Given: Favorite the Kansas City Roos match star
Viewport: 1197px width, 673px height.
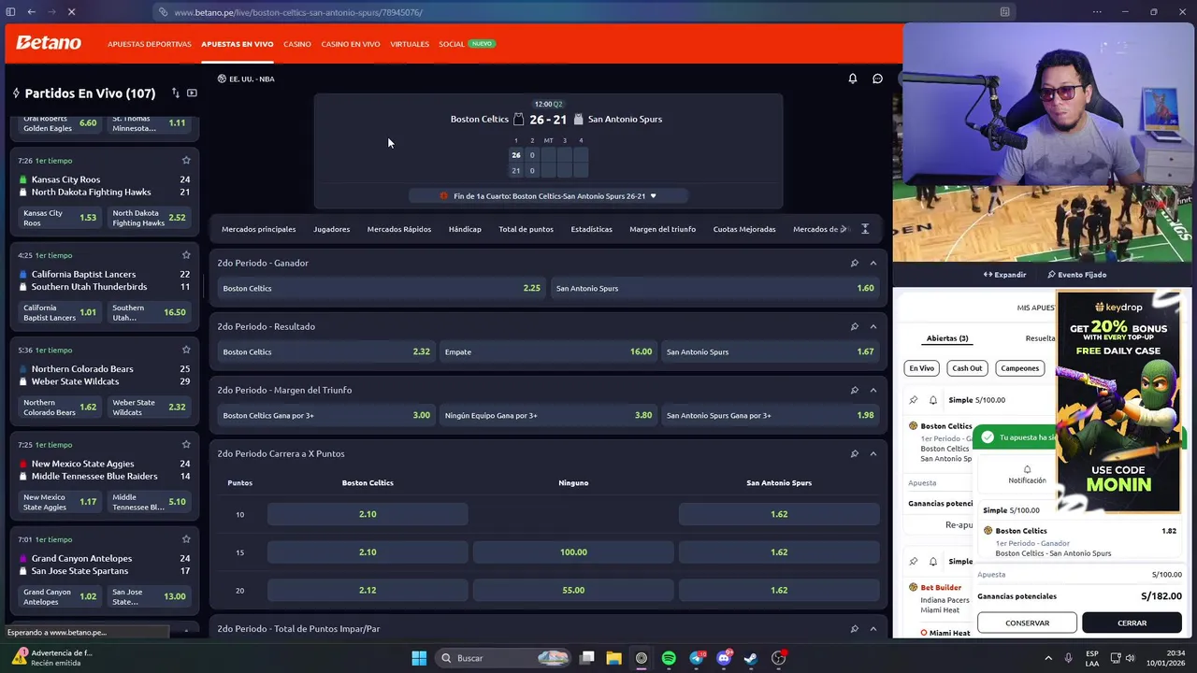Looking at the screenshot, I should tap(186, 161).
